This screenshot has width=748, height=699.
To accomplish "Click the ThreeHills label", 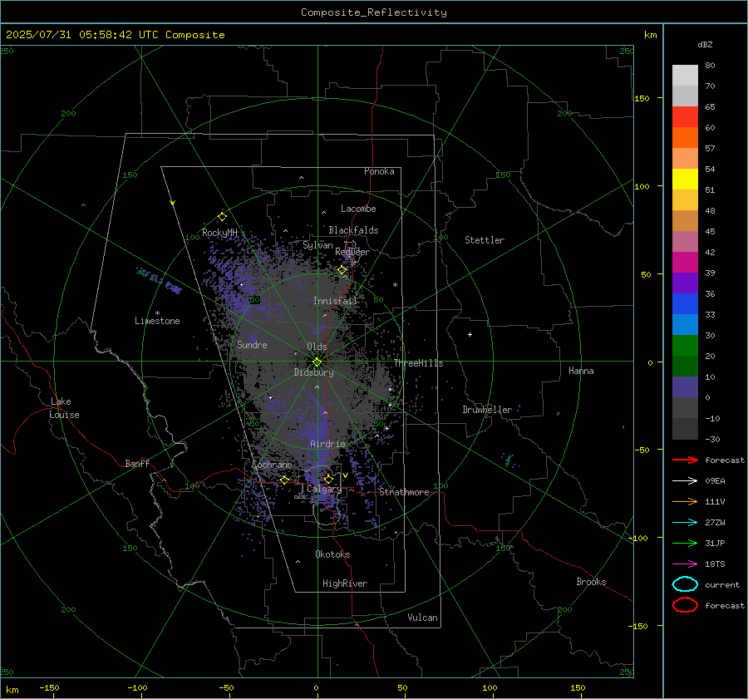I will pos(418,363).
